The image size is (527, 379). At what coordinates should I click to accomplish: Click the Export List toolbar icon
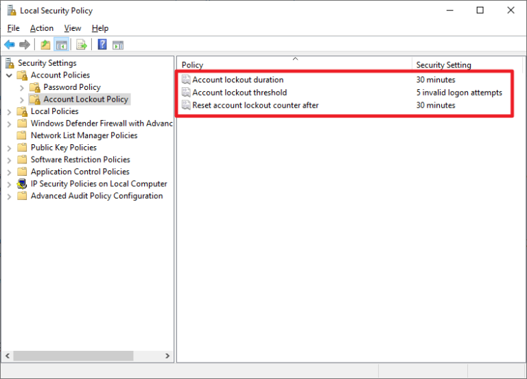tap(82, 45)
